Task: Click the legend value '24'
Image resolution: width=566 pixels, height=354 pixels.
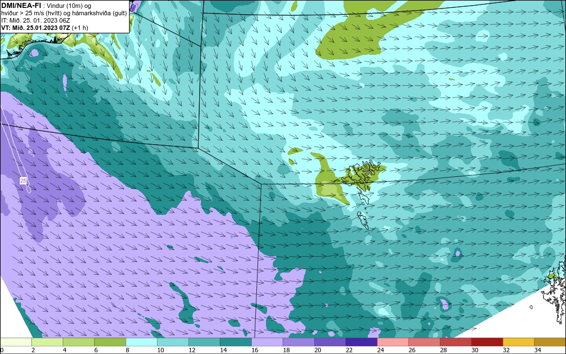Action: pyautogui.click(x=380, y=350)
